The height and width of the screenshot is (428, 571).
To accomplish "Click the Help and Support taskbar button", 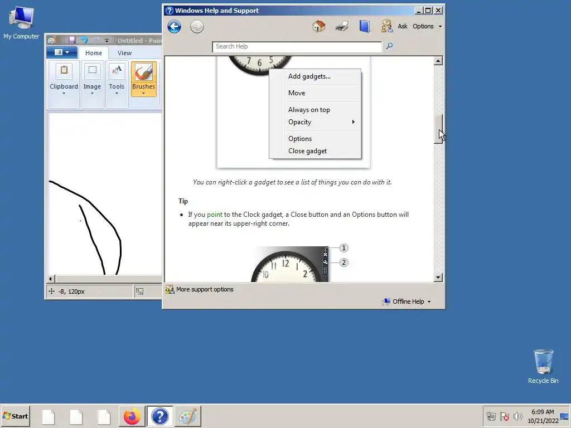I will coord(159,416).
